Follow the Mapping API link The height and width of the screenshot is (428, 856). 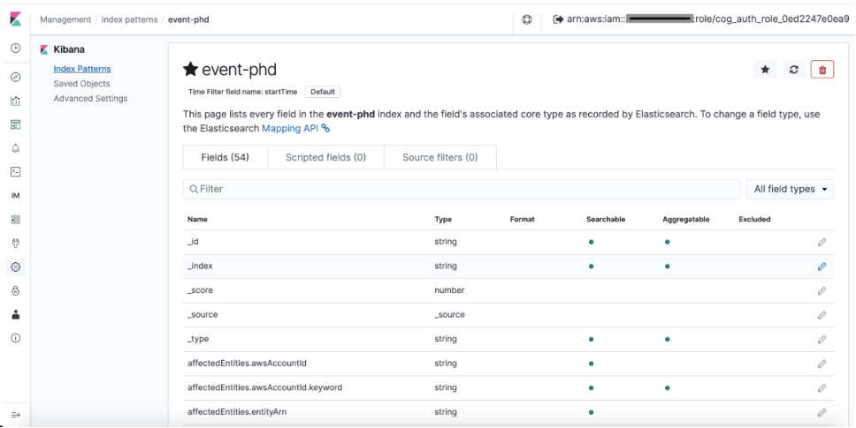(x=295, y=129)
